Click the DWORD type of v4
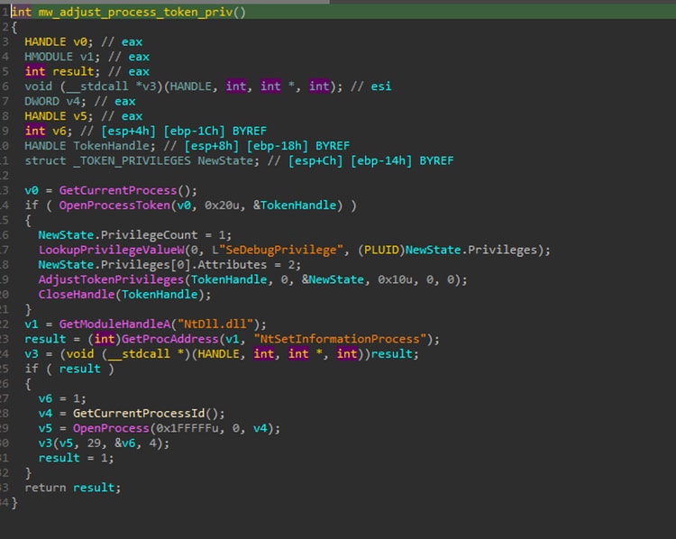Viewport: 676px width, 539px height. click(41, 101)
